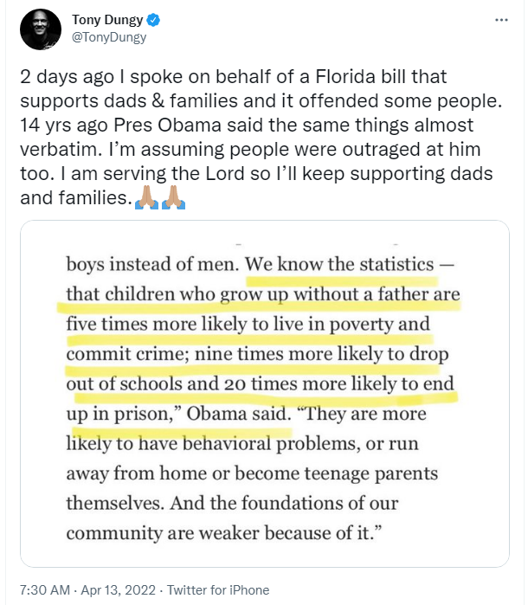Click highlighted phrase "five times more likely"
The height and width of the screenshot is (605, 528).
pos(152,324)
